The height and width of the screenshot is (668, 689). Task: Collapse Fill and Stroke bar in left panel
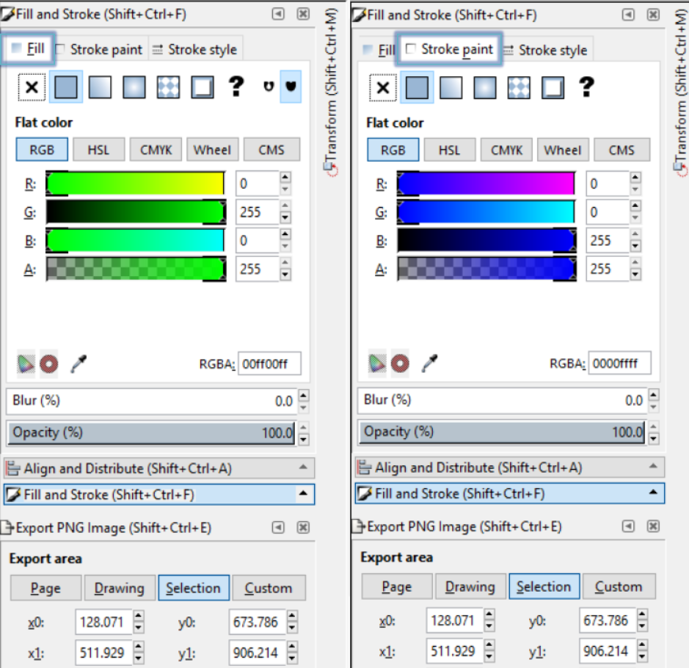(x=159, y=494)
